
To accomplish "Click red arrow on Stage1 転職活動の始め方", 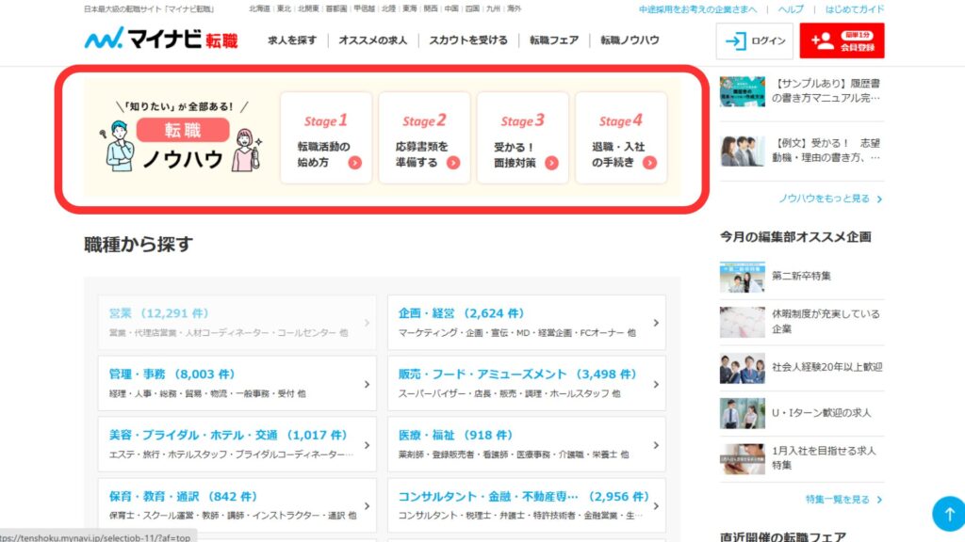I will point(354,162).
